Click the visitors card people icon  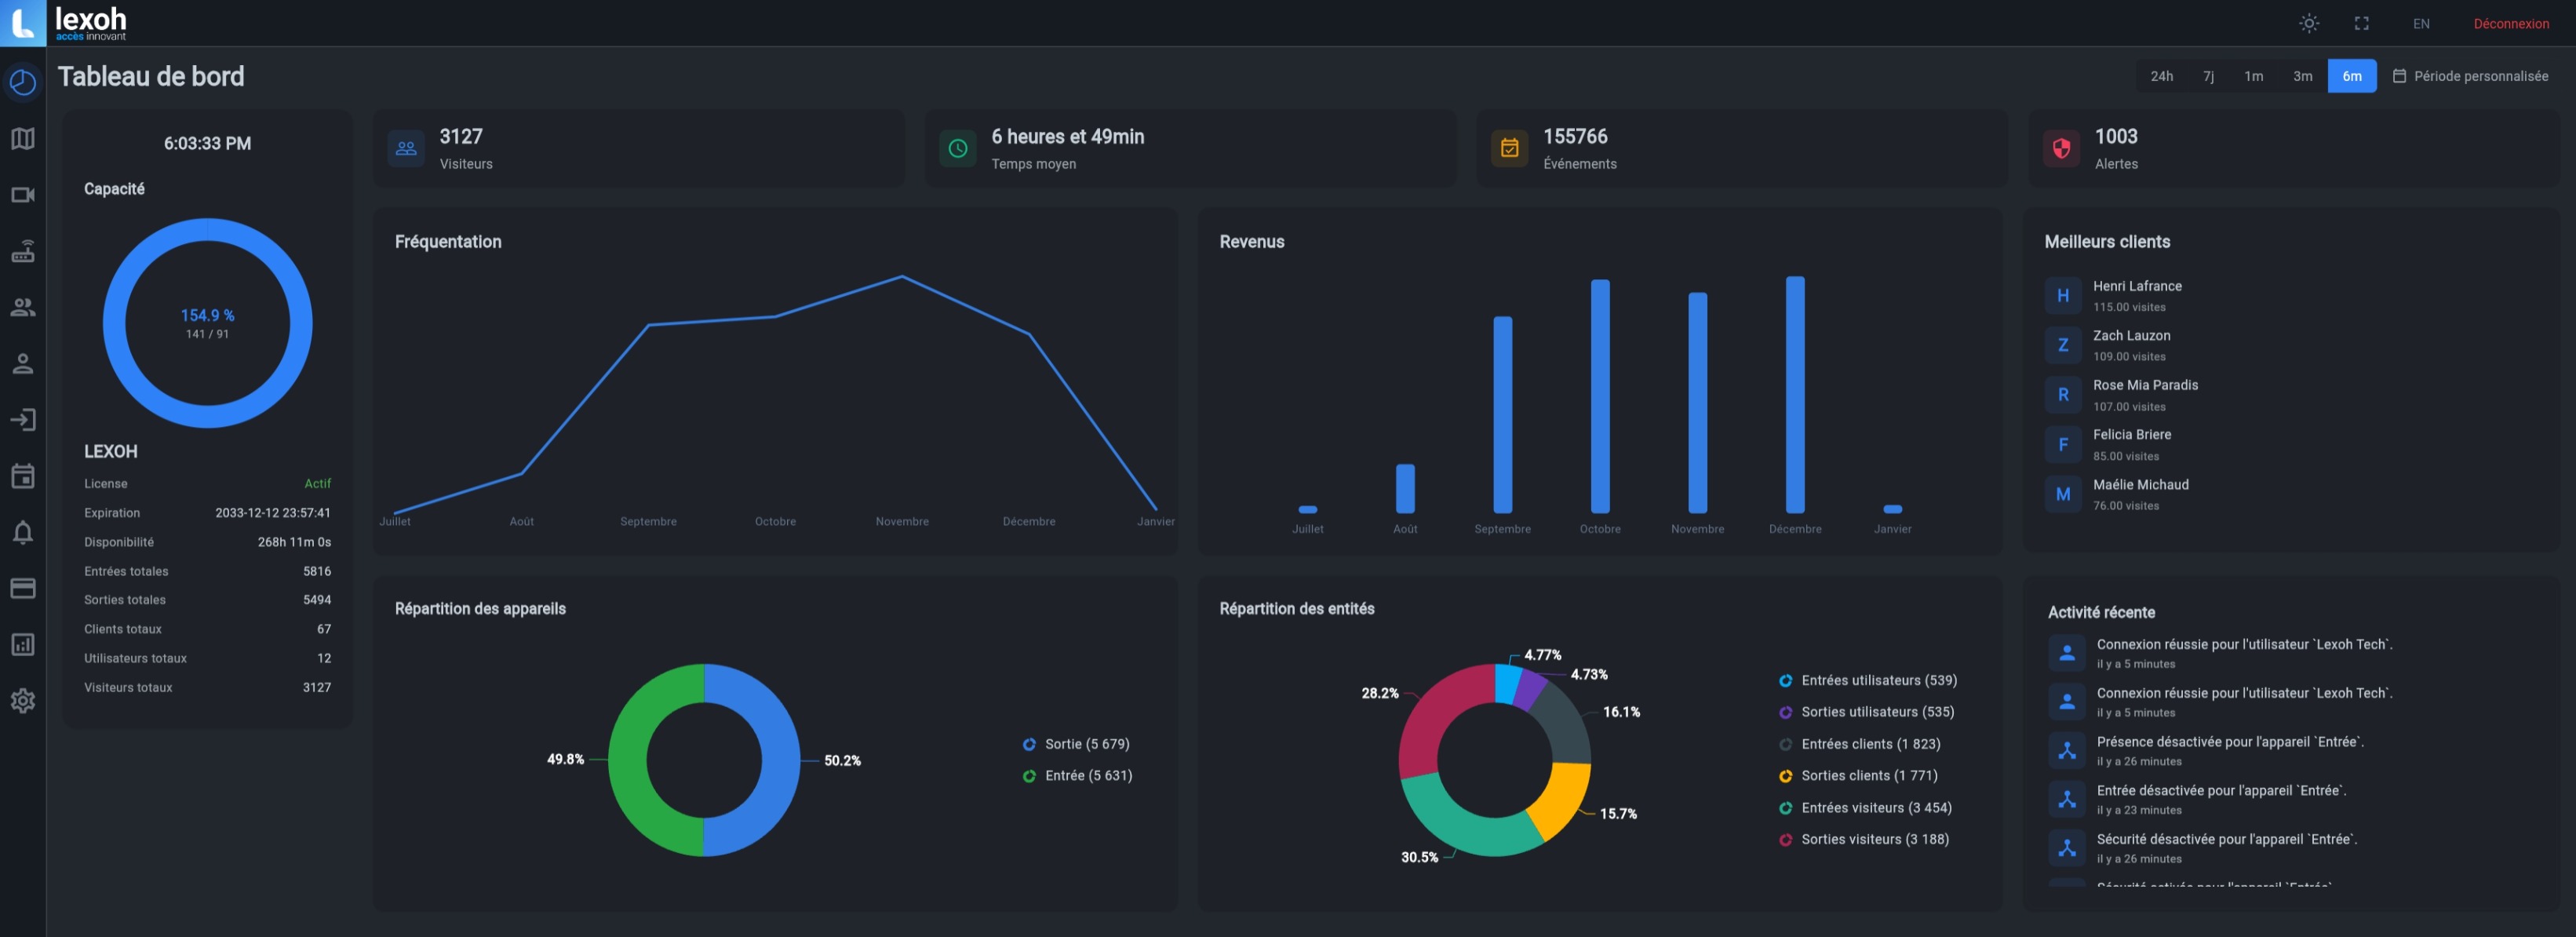tap(406, 148)
